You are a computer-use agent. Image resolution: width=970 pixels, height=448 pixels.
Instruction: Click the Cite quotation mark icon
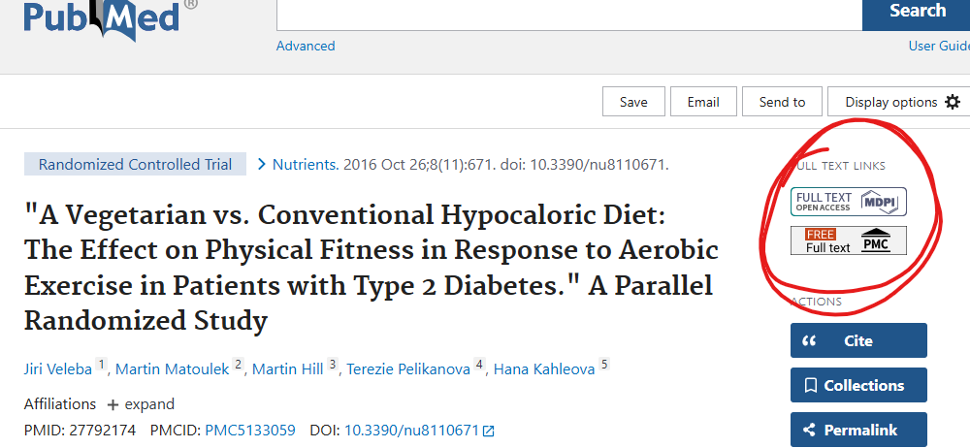coord(809,341)
